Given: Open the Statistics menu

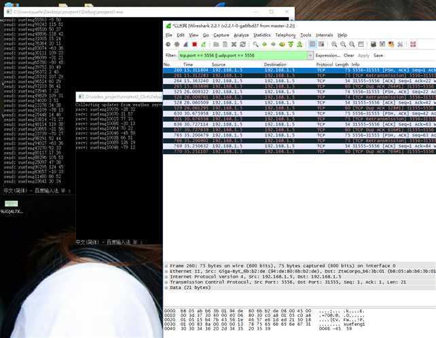Looking at the screenshot, I should pos(262,35).
